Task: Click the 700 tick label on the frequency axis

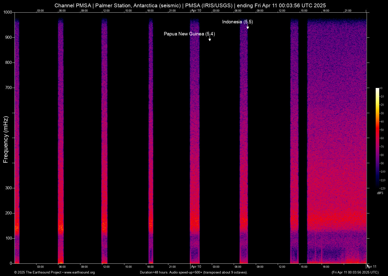Action: tap(9, 88)
